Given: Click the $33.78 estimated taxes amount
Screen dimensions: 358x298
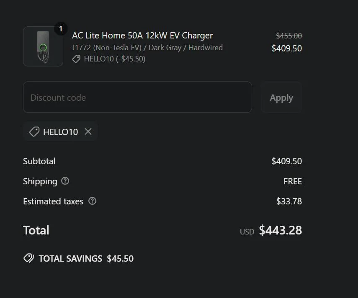Looking at the screenshot, I should (289, 201).
